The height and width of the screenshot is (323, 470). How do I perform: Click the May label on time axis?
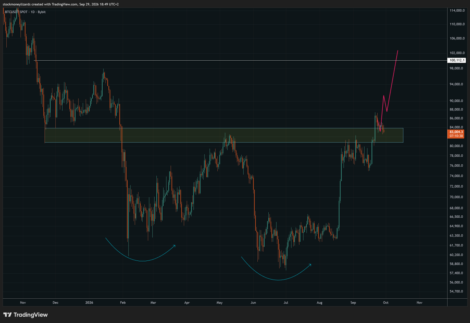[220, 303]
